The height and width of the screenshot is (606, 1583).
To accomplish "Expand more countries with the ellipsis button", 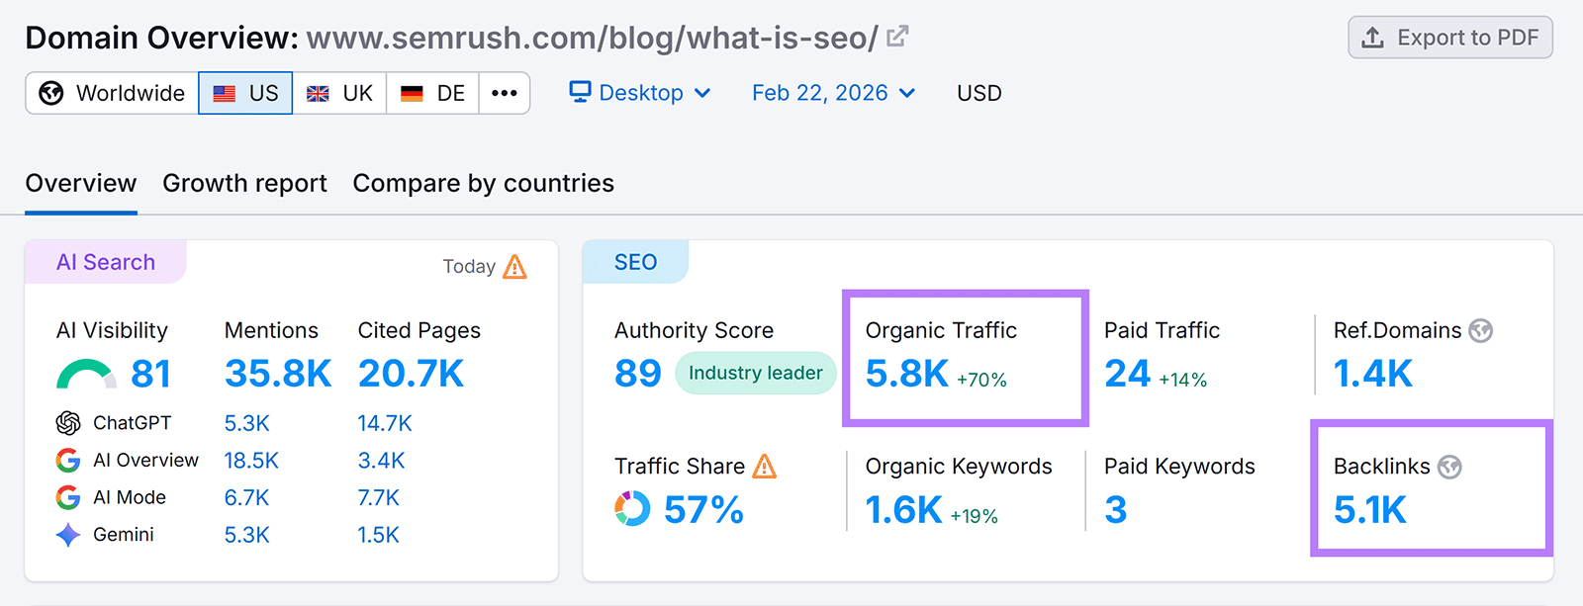I will [x=505, y=92].
